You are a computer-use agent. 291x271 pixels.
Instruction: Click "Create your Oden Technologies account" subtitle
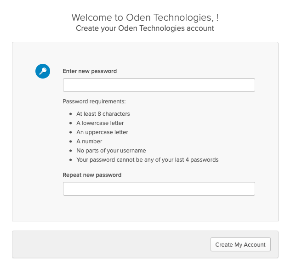click(x=145, y=28)
